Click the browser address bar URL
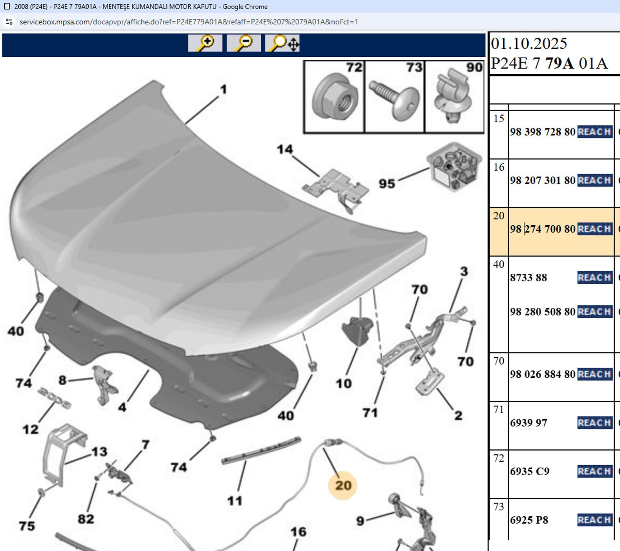The width and height of the screenshot is (620, 551). (189, 22)
